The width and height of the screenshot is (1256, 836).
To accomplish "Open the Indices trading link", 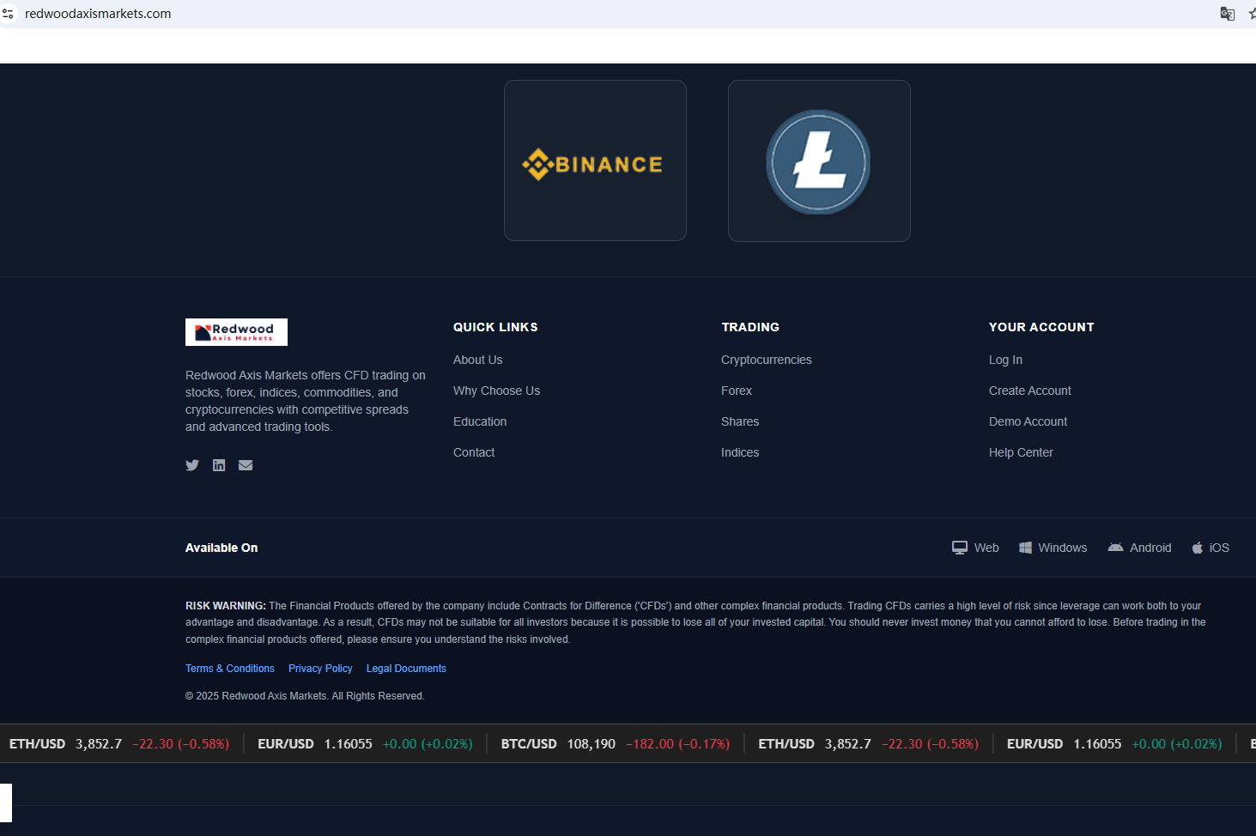I will point(740,452).
